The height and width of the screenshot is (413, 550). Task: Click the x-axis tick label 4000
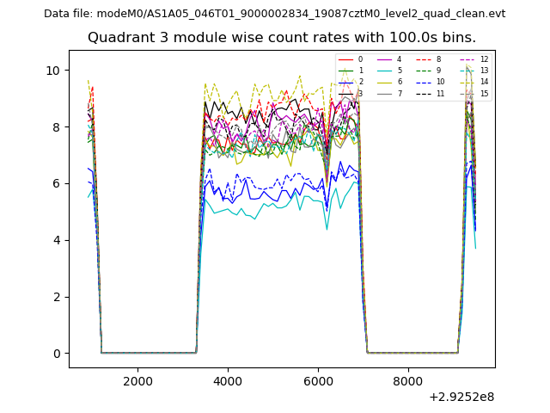pyautogui.click(x=228, y=381)
